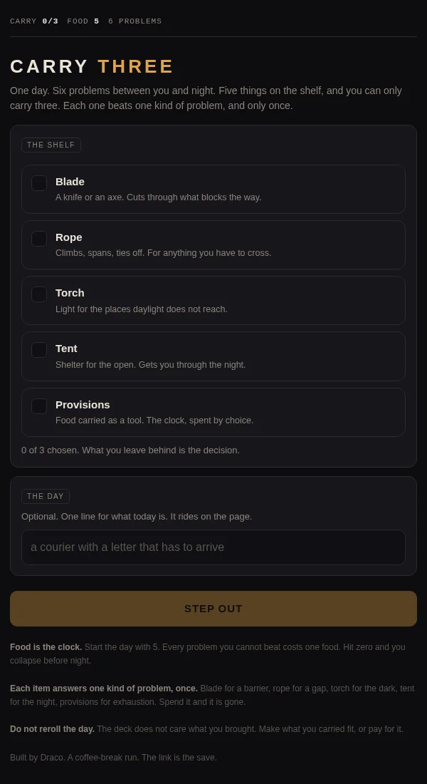Click the '0 of 3 chosen' status line
This screenshot has height=784, width=427.
coord(130,450)
